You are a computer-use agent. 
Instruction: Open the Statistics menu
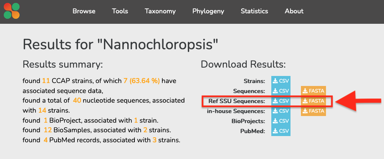(254, 11)
